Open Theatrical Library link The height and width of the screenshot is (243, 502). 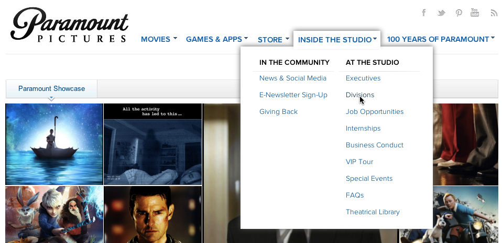pos(373,212)
